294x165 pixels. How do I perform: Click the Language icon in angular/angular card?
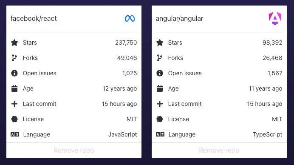[x=160, y=134]
